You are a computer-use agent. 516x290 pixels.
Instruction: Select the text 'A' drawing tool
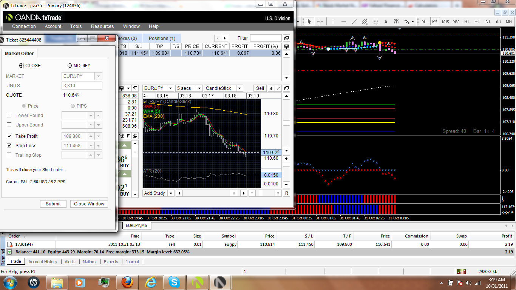[x=386, y=22]
